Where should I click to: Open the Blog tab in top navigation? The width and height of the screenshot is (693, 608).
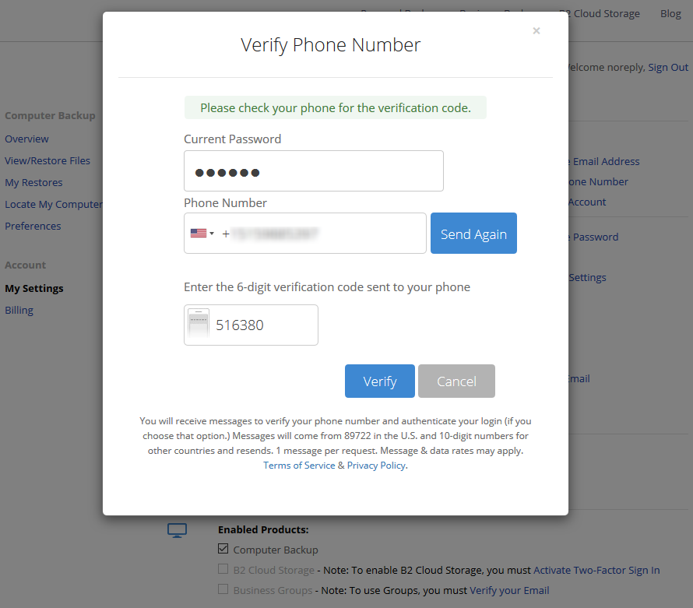click(x=670, y=14)
